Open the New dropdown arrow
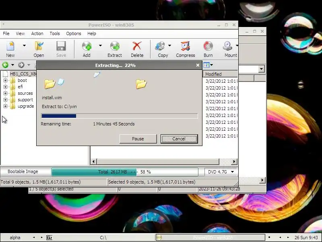 24,46
